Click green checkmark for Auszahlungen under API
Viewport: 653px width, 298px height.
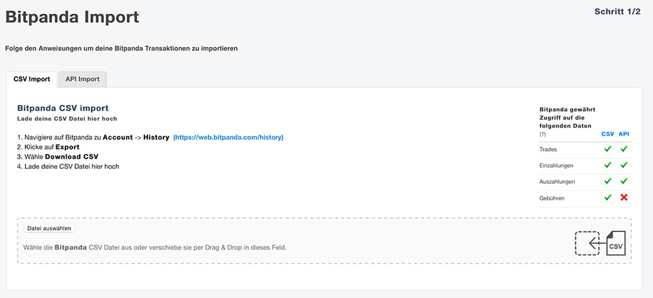(x=624, y=181)
